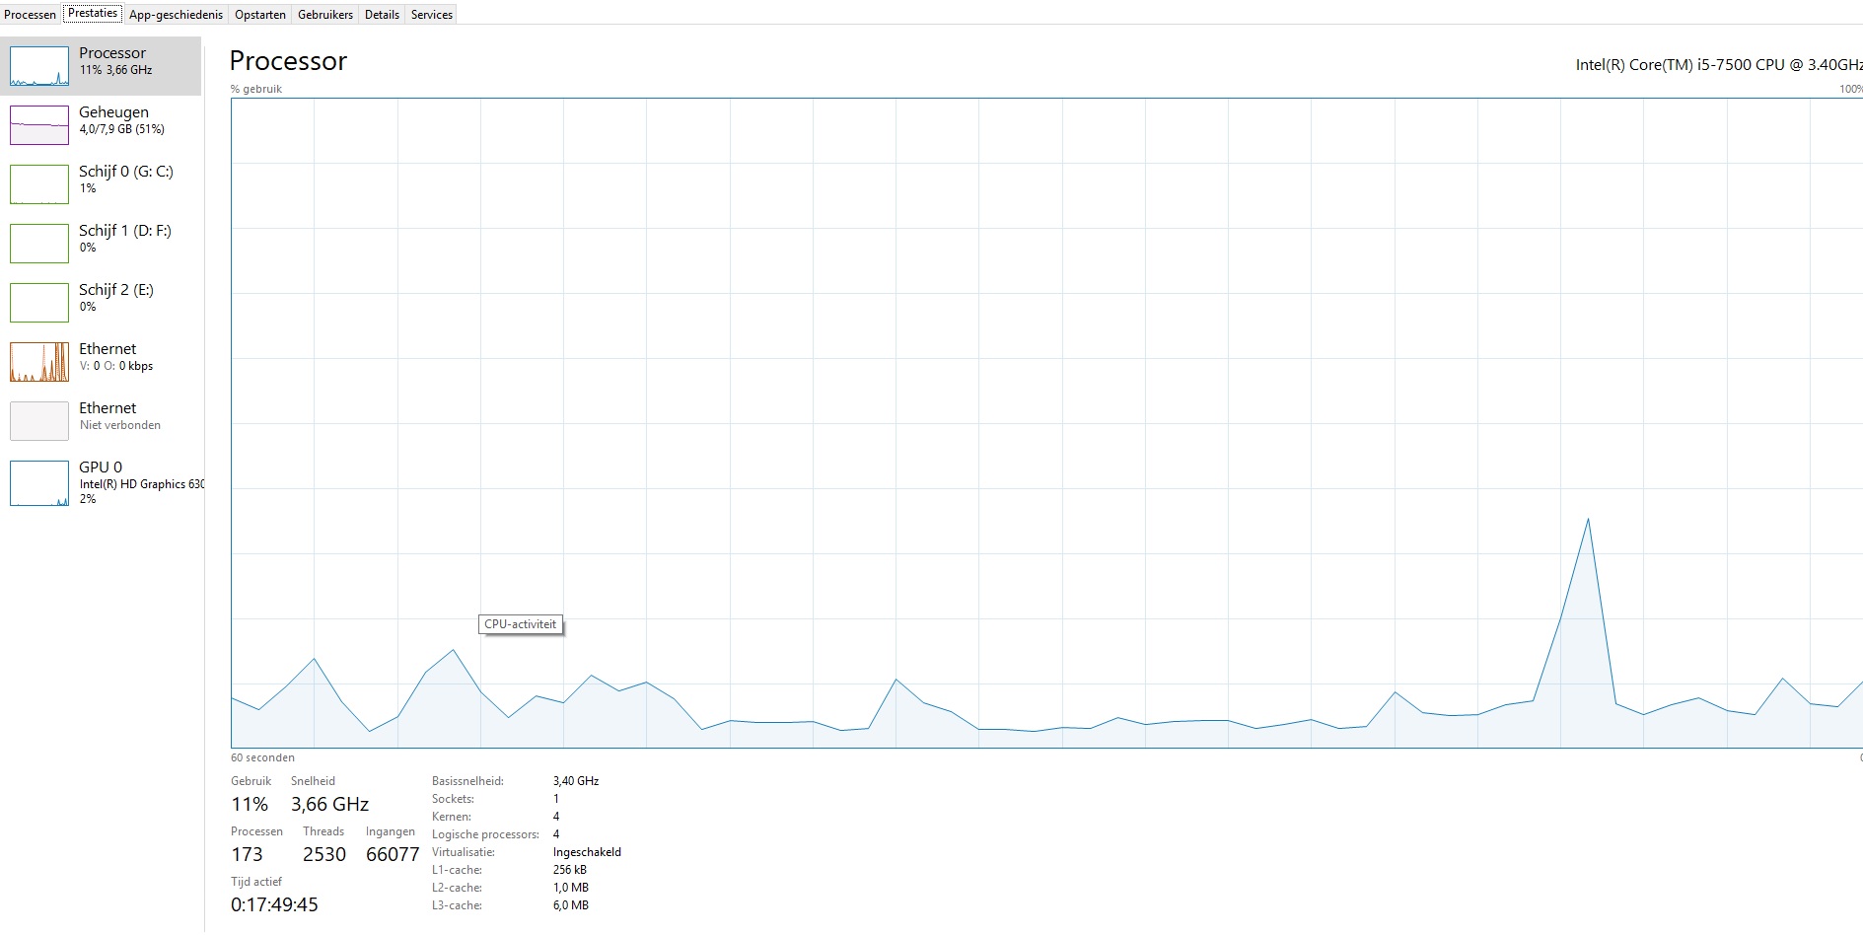Select Schijf 0 (G: C:) disk thumbnail
The height and width of the screenshot is (935, 1863).
39,184
